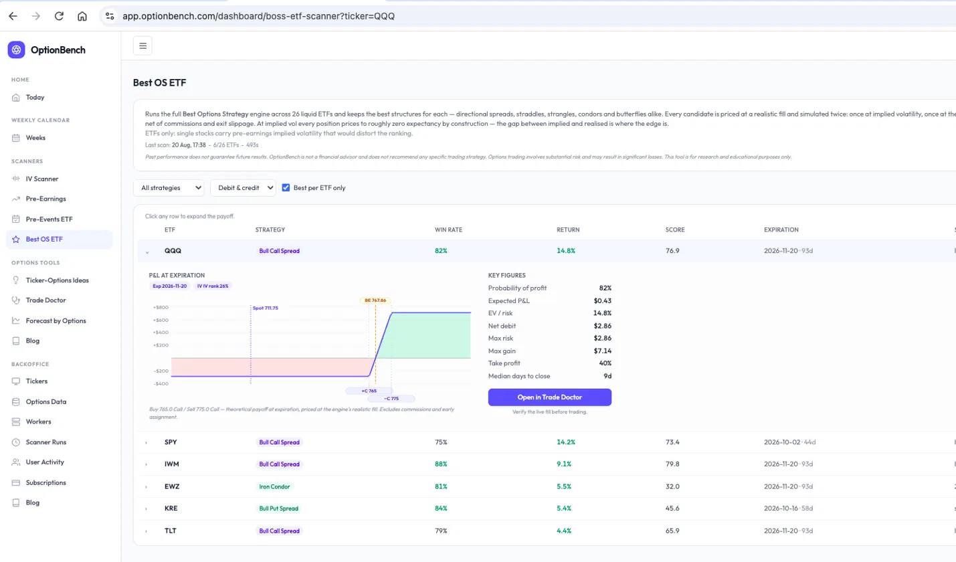This screenshot has width=956, height=562.
Task: Open the hamburger menu icon
Action: (142, 45)
